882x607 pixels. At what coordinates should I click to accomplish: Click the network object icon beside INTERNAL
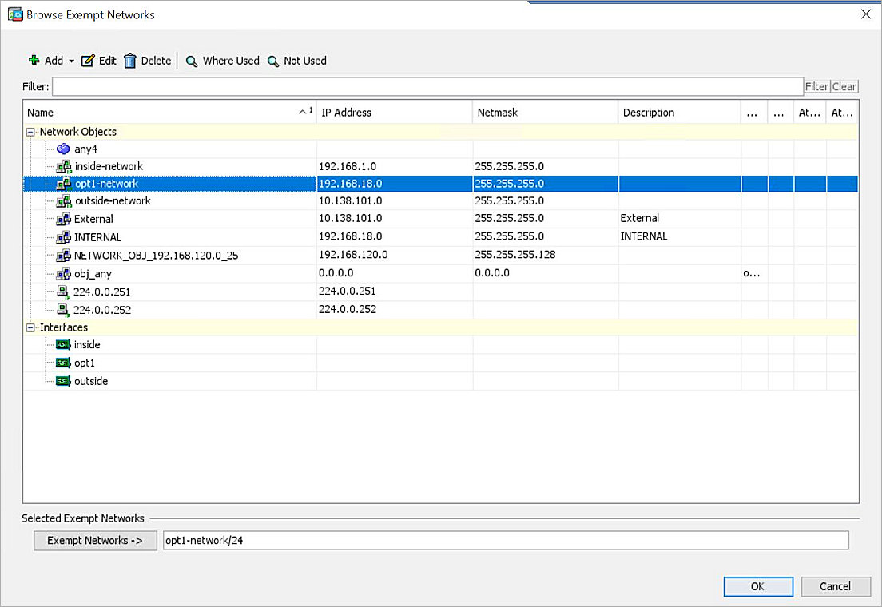coord(65,236)
